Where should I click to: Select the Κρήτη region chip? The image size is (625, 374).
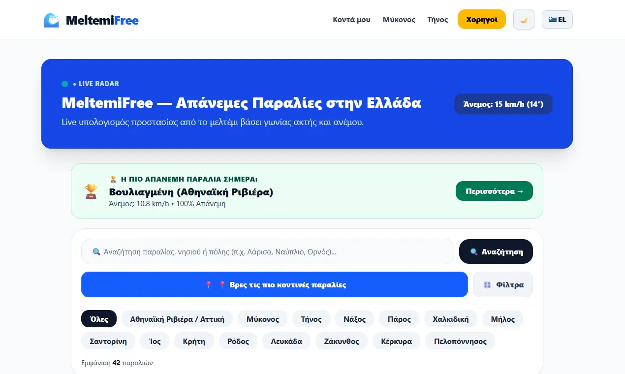(x=194, y=341)
